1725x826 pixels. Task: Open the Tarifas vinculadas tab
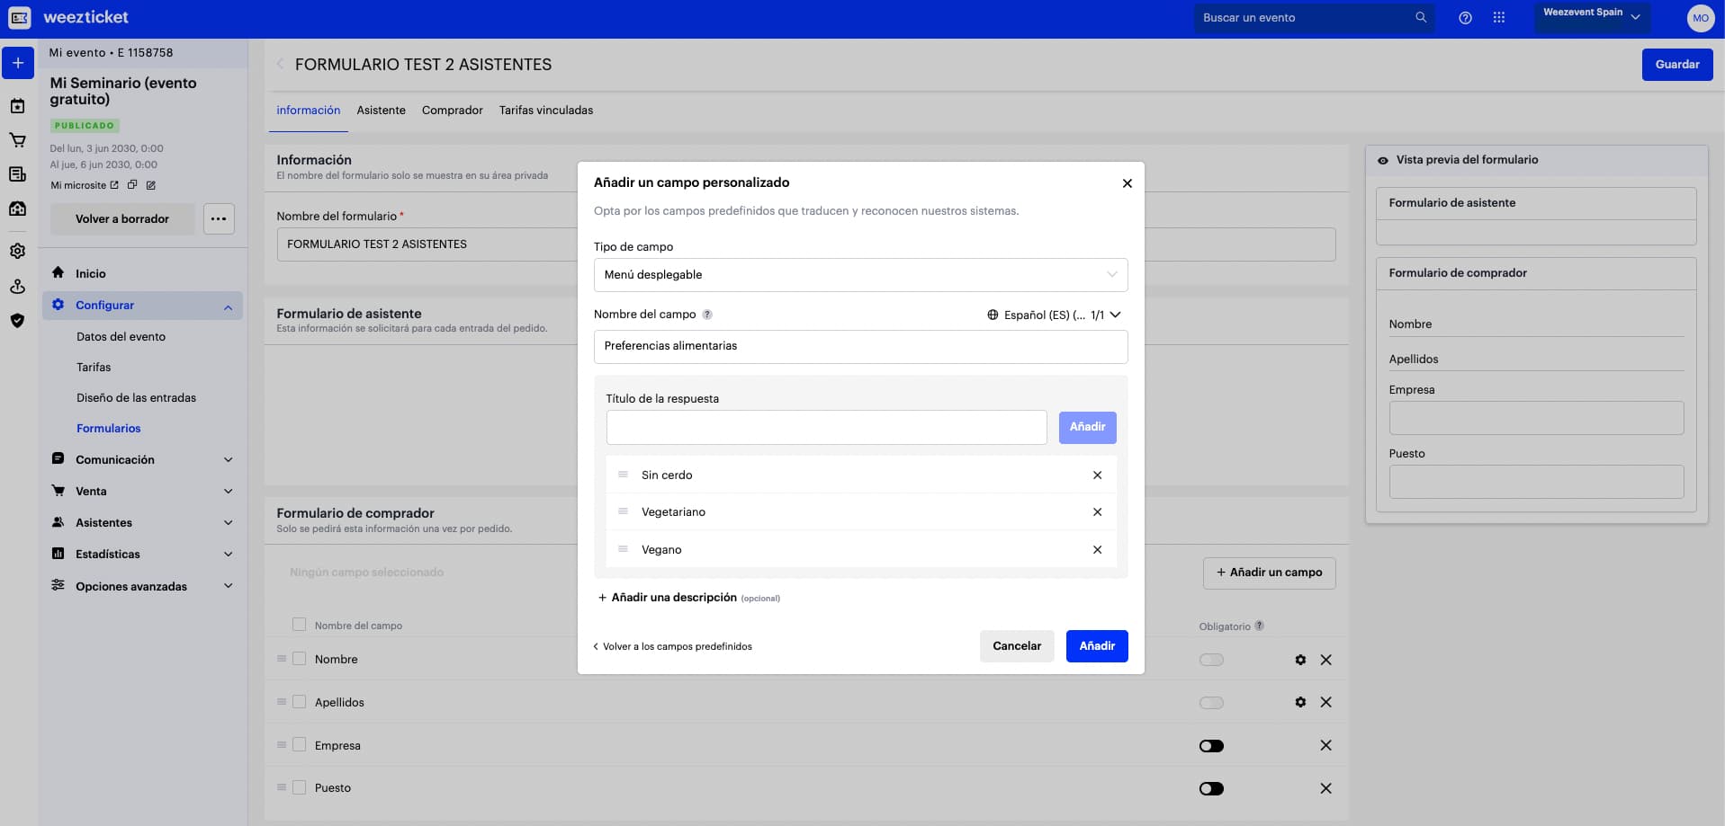(x=546, y=110)
